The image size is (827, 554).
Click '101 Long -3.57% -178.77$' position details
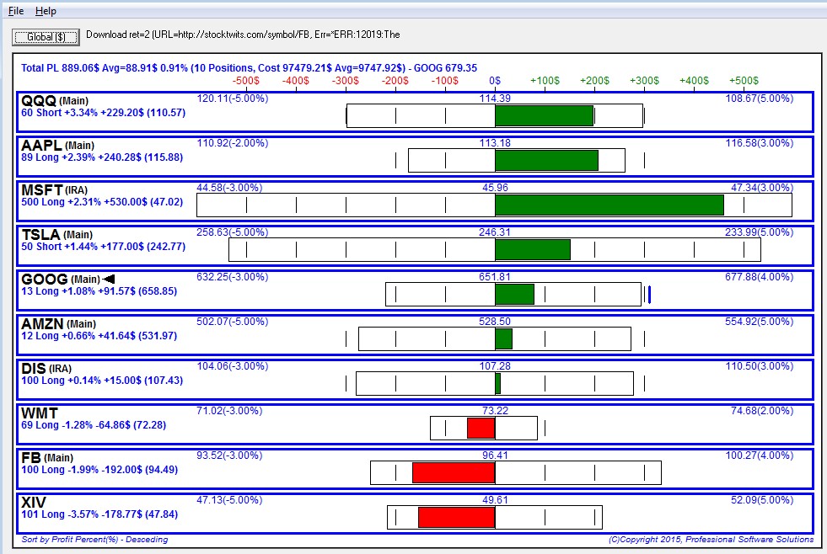coord(99,514)
